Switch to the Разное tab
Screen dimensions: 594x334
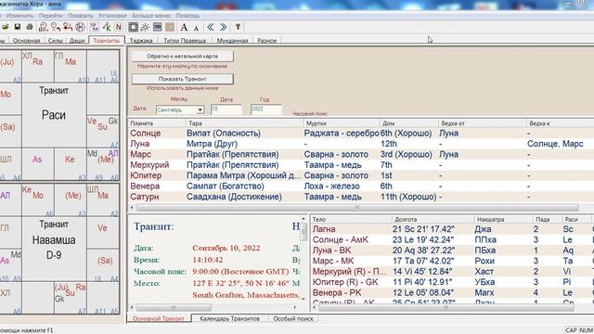click(267, 41)
